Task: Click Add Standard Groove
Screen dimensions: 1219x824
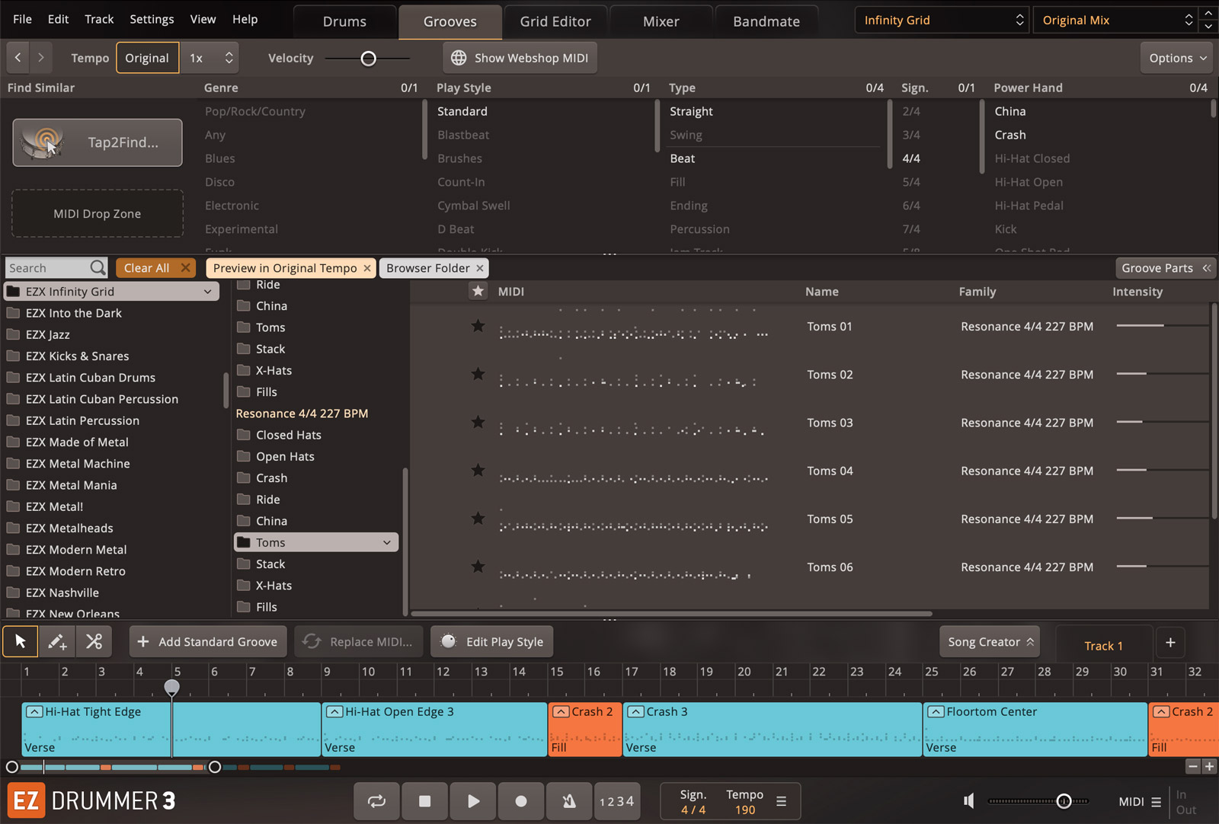Action: (x=208, y=642)
